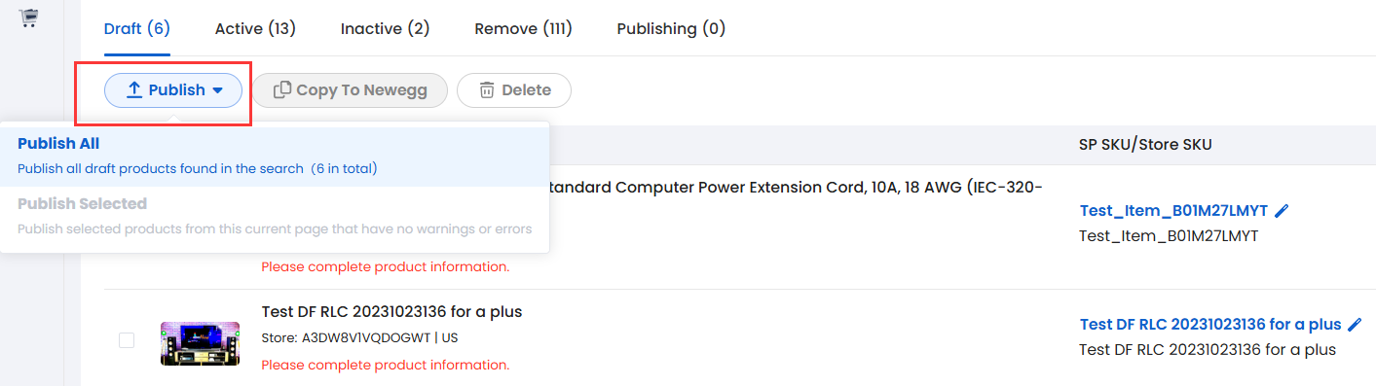
Task: Switch to the Inactive (2) tab
Action: pos(385,29)
